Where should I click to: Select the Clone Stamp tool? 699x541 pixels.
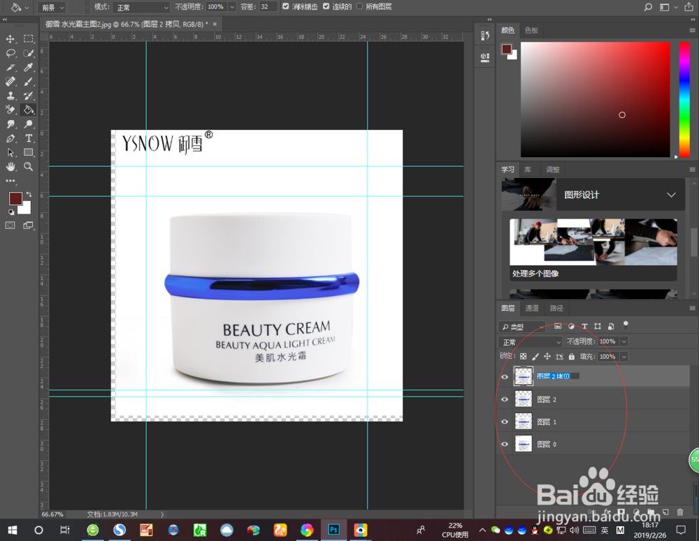coord(10,96)
